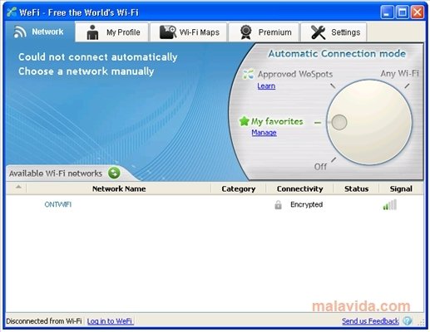
Task: Set the dial to Any Wi-Fi mode
Action: pos(399,74)
